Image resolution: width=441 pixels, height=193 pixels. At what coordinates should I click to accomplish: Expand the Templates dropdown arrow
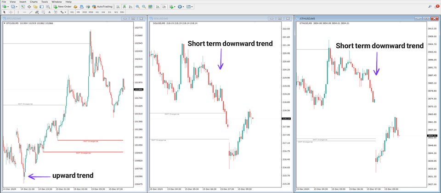(192, 6)
